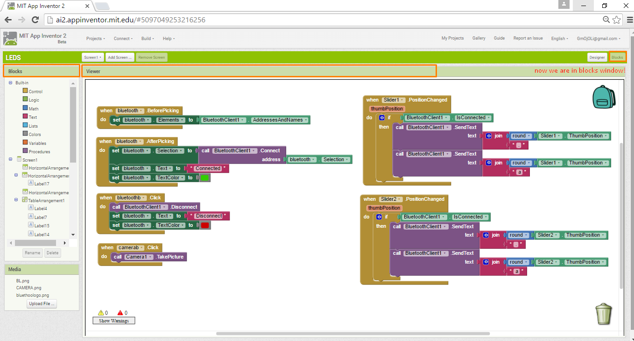
Task: Click the if-block mutator gear in Slider1 event
Action: click(381, 118)
